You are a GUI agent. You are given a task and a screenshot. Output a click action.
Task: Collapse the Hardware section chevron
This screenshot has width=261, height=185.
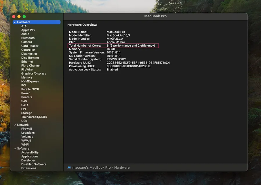pos(15,22)
